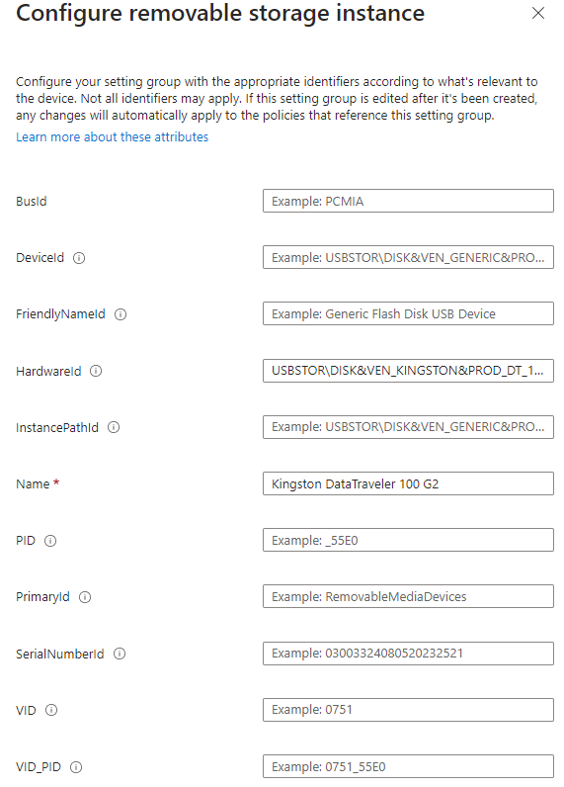
Task: Focus the BusId text field
Action: click(x=408, y=201)
